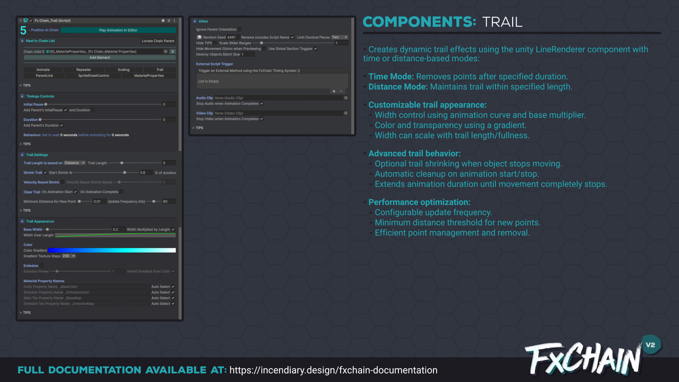The image size is (679, 382).
Task: Enable the Hide TIPS checkbox
Action: (x=216, y=42)
